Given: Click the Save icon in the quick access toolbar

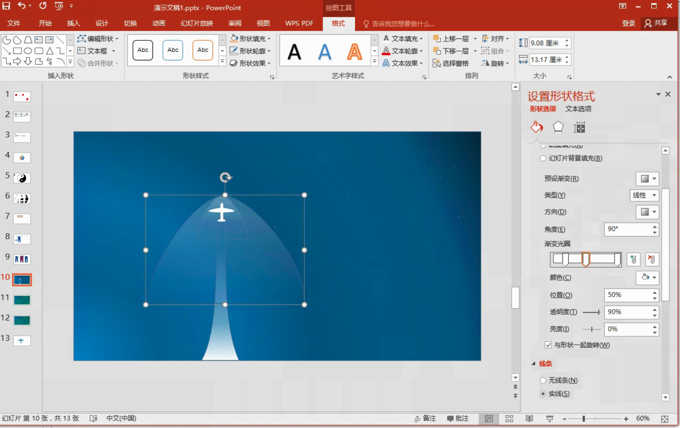Looking at the screenshot, I should [6, 6].
